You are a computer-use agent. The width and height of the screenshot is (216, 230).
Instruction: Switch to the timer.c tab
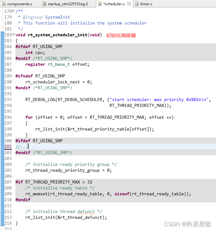[x=144, y=4]
